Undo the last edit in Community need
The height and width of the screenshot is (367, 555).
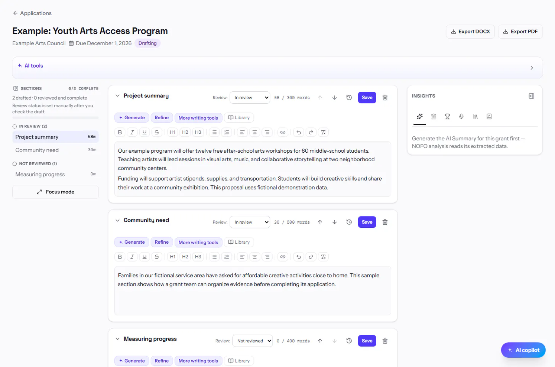pyautogui.click(x=299, y=257)
